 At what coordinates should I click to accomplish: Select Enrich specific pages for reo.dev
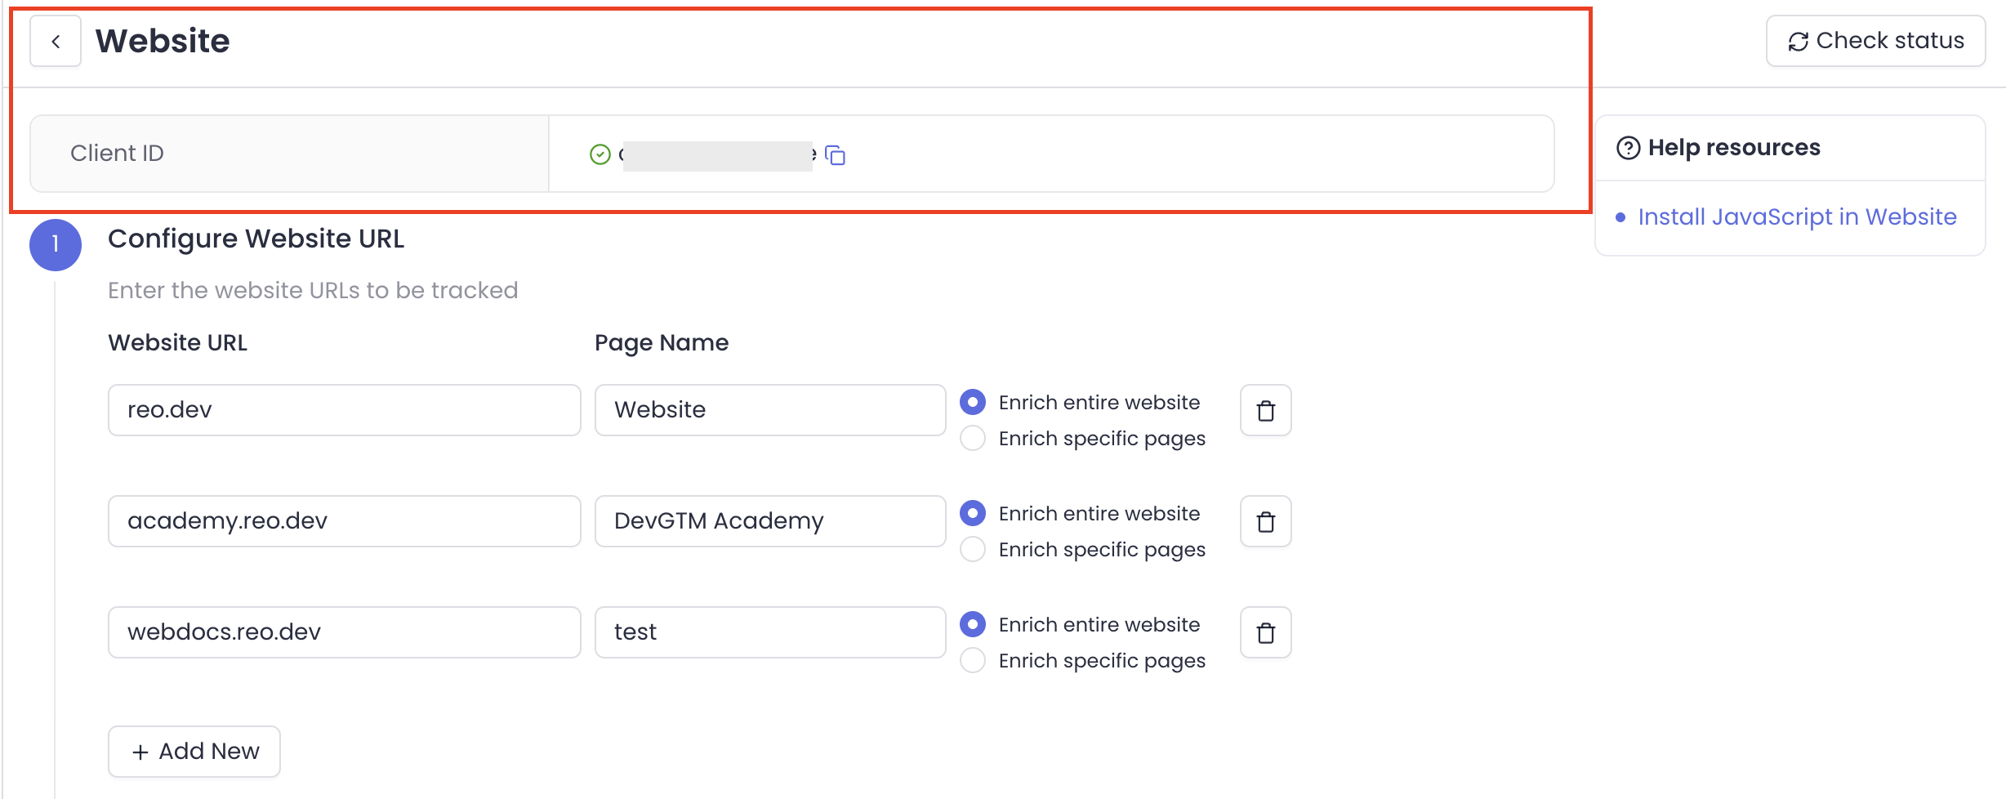tap(973, 439)
